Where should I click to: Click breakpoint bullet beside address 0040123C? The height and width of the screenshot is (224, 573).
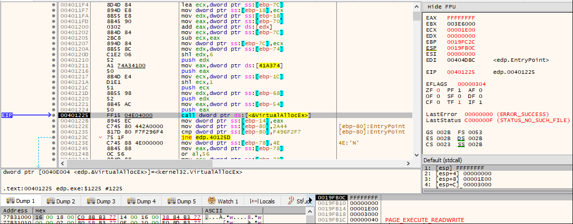54,137
